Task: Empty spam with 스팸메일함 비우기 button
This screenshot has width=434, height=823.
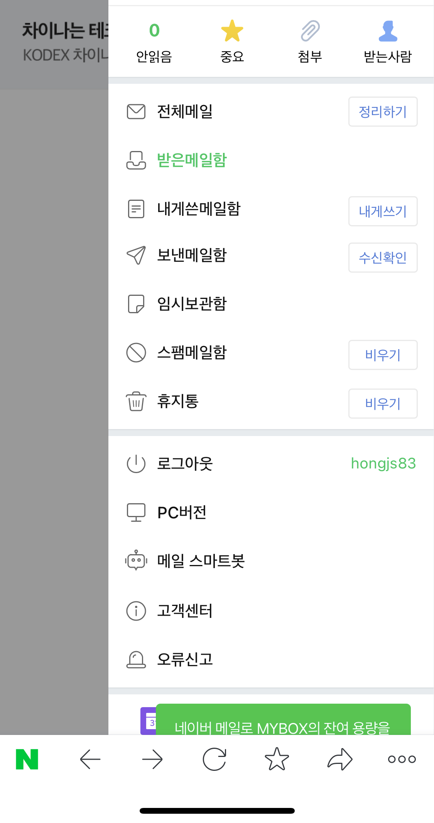Action: click(x=383, y=355)
